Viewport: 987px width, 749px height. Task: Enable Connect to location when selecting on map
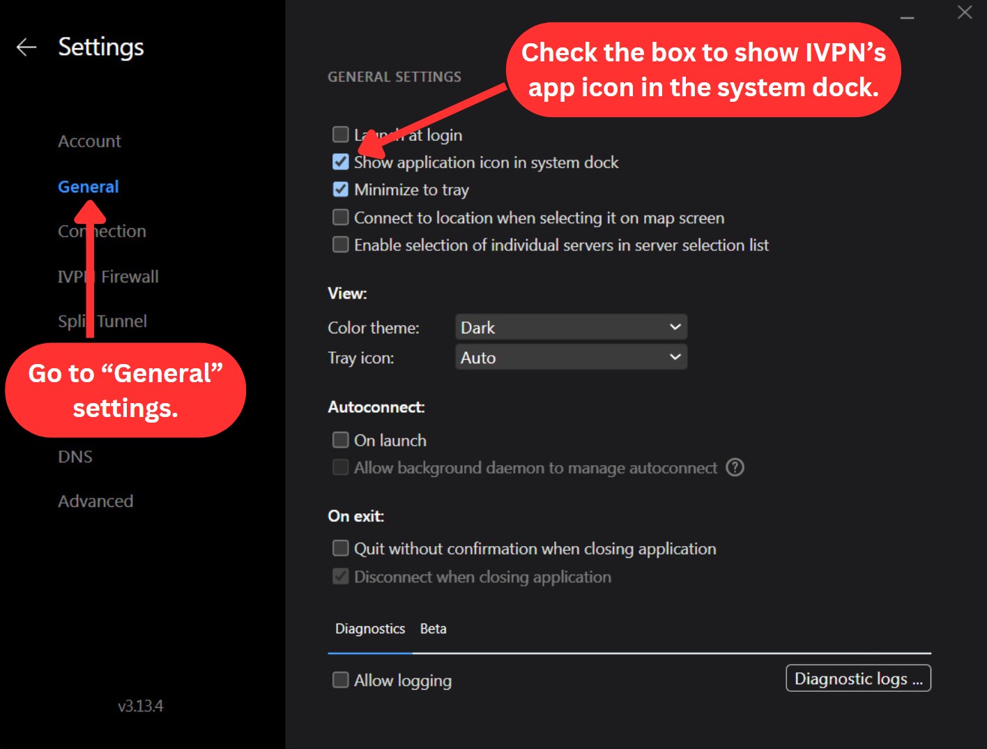[x=340, y=217]
